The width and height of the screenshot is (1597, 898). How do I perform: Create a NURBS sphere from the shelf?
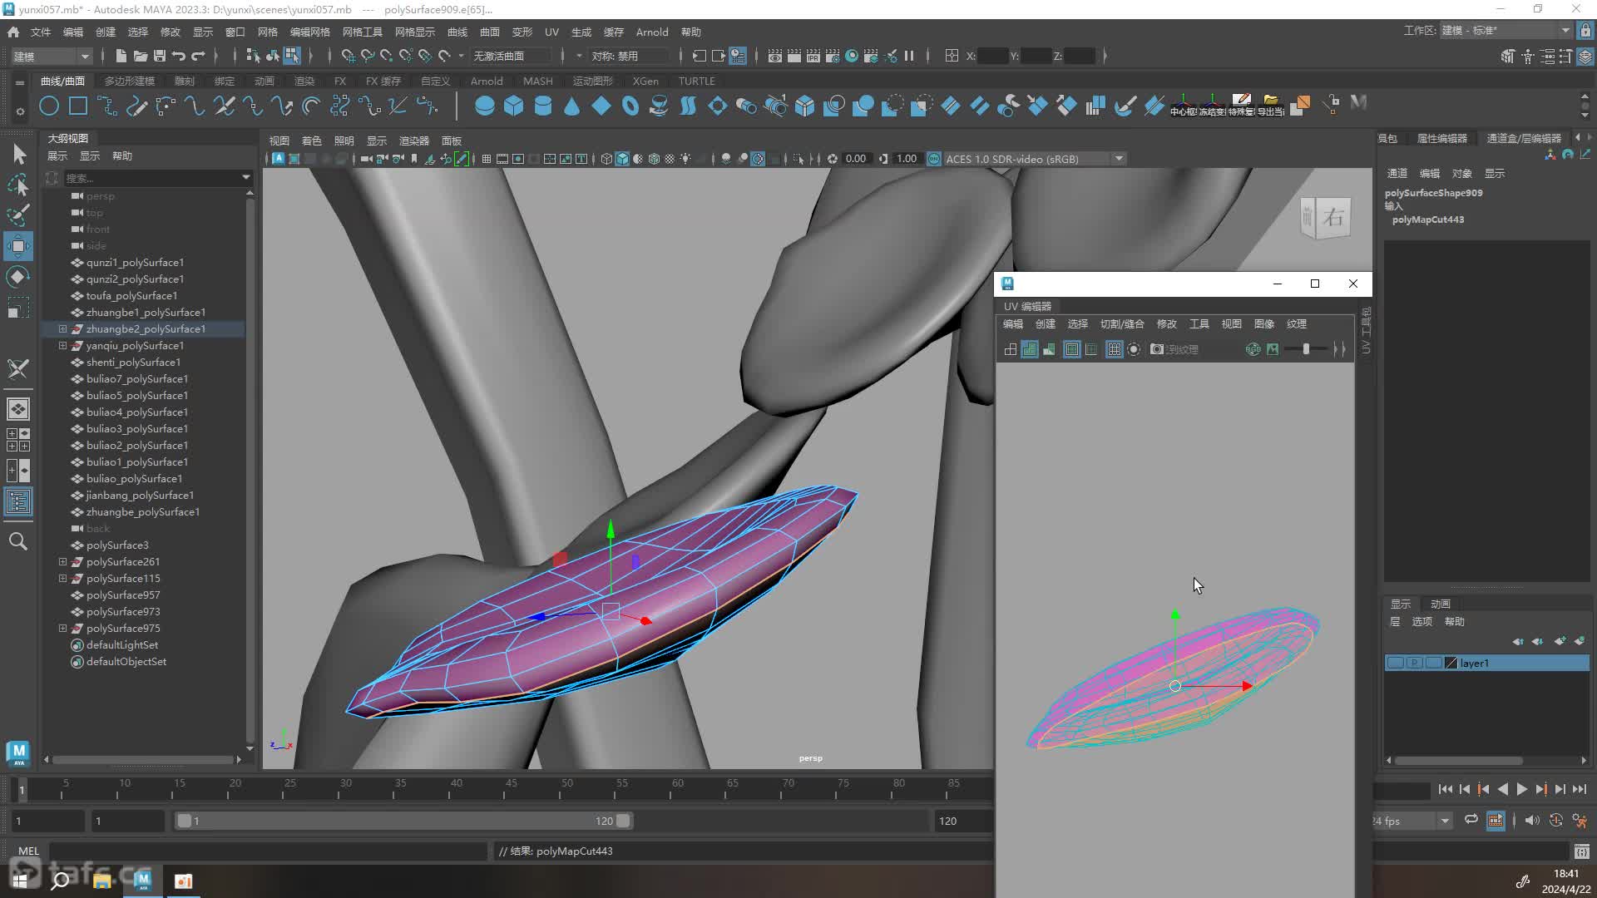(x=484, y=106)
